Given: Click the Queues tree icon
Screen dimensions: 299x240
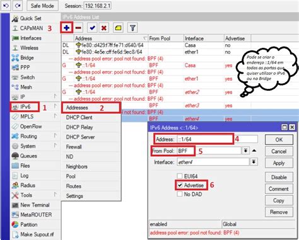Looking at the screenshot, I should point(15,156).
